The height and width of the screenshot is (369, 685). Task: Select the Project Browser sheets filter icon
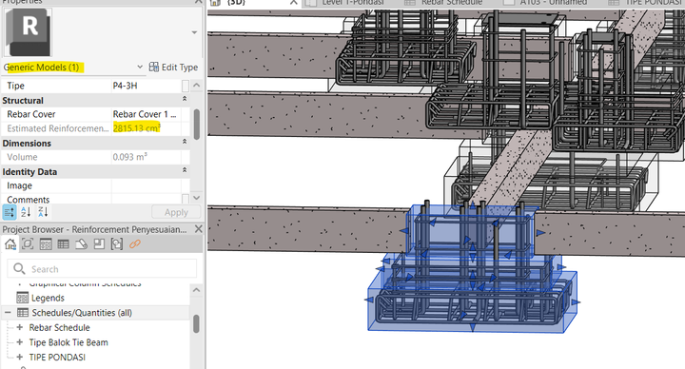tap(99, 243)
